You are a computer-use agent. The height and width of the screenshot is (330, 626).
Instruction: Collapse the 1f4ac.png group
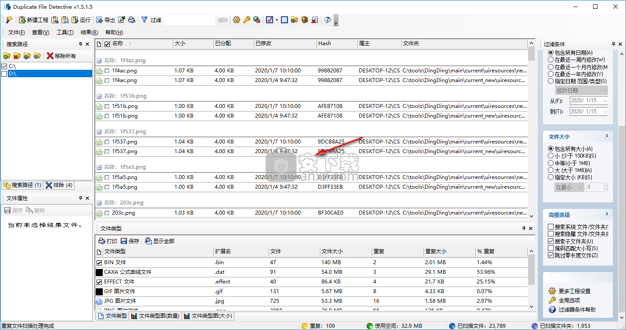coord(99,61)
